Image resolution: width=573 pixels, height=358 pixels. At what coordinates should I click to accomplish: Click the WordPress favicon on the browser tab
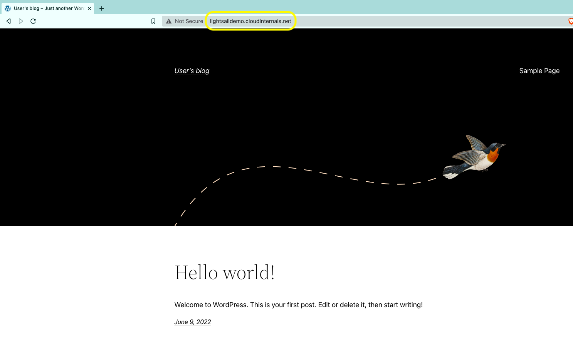pyautogui.click(x=8, y=8)
